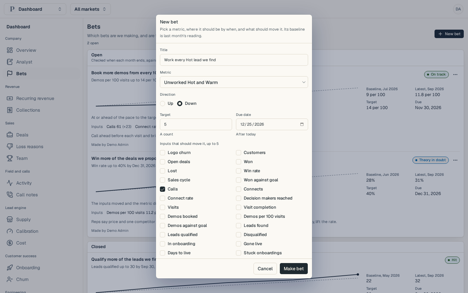Click the Loss reasons thumbs-down icon
This screenshot has width=468, height=293.
pyautogui.click(x=10, y=146)
